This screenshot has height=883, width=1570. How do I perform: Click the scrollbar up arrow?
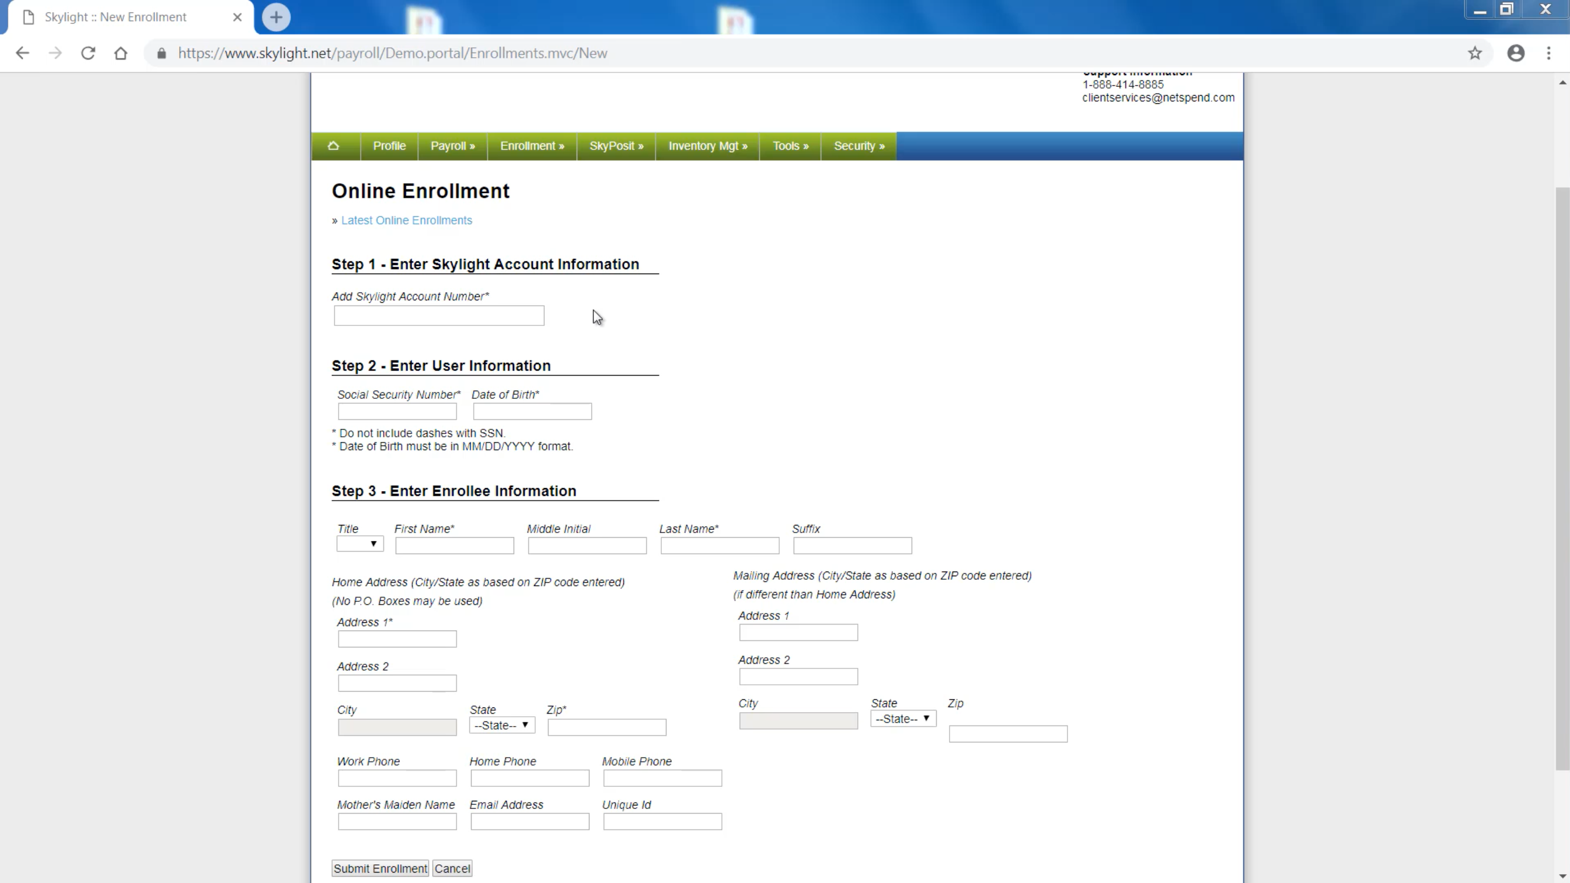coord(1562,82)
